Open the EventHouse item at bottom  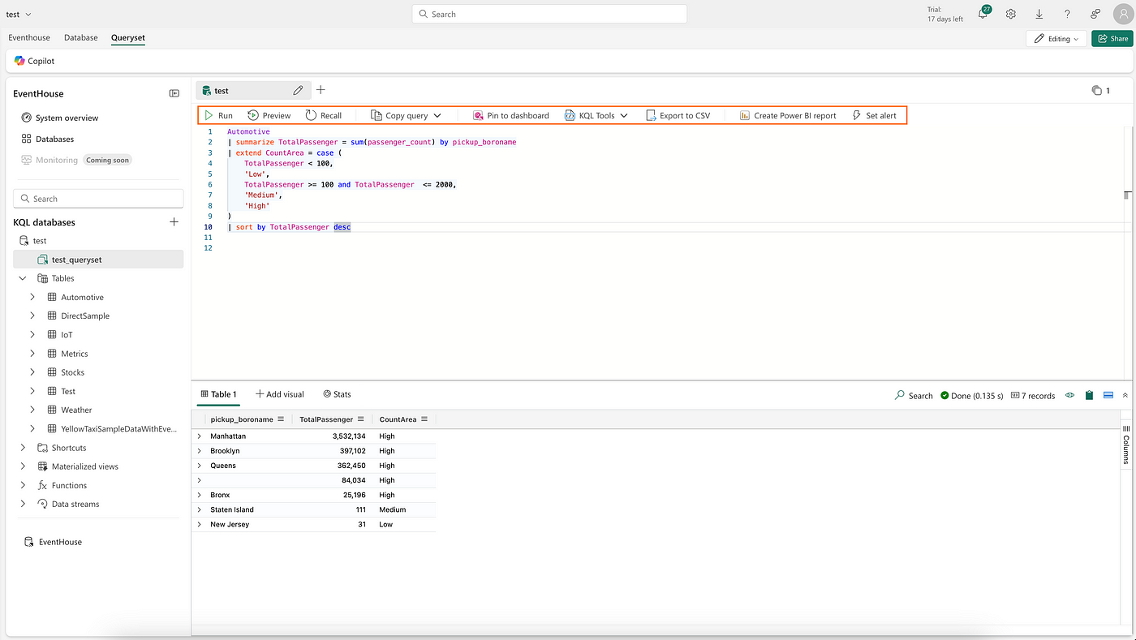[x=54, y=542]
